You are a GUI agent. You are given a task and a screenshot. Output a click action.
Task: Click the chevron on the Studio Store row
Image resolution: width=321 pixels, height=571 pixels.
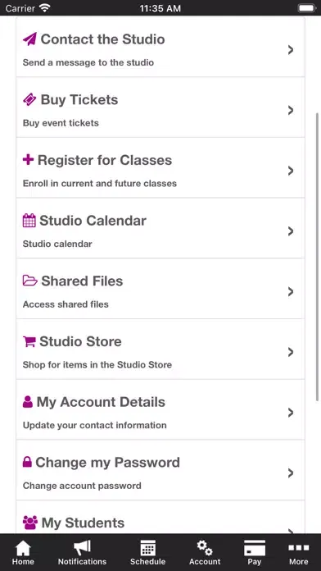pyautogui.click(x=291, y=352)
